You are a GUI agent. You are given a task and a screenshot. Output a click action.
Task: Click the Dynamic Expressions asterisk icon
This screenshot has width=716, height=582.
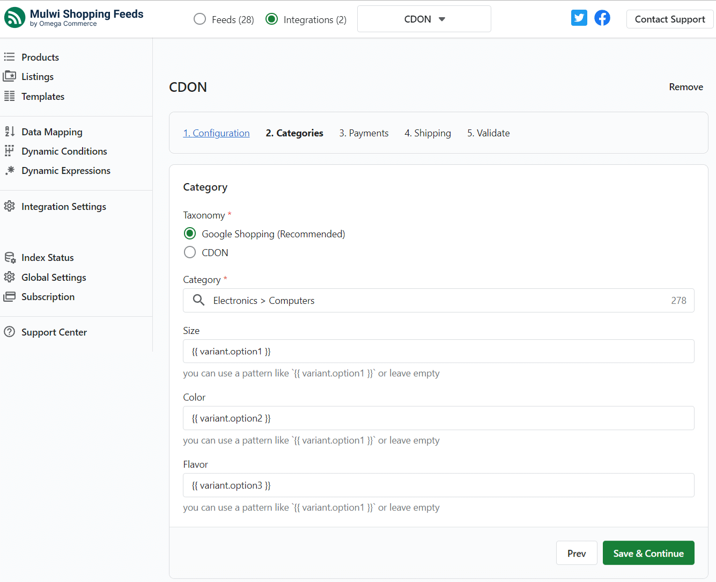tap(10, 170)
